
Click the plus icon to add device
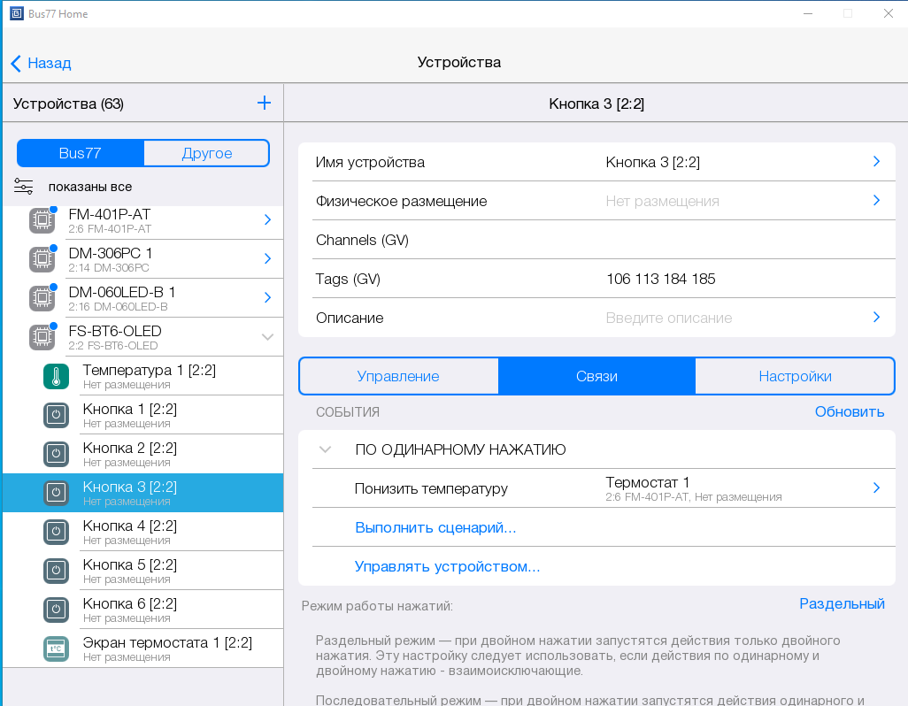(x=264, y=104)
